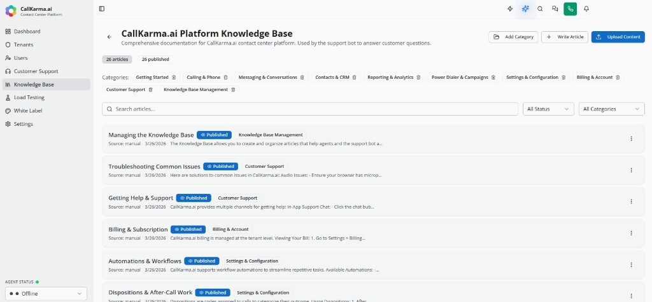Open options menu for Dispositions & After-Call Work
Image resolution: width=652 pixels, height=302 pixels.
click(631, 296)
